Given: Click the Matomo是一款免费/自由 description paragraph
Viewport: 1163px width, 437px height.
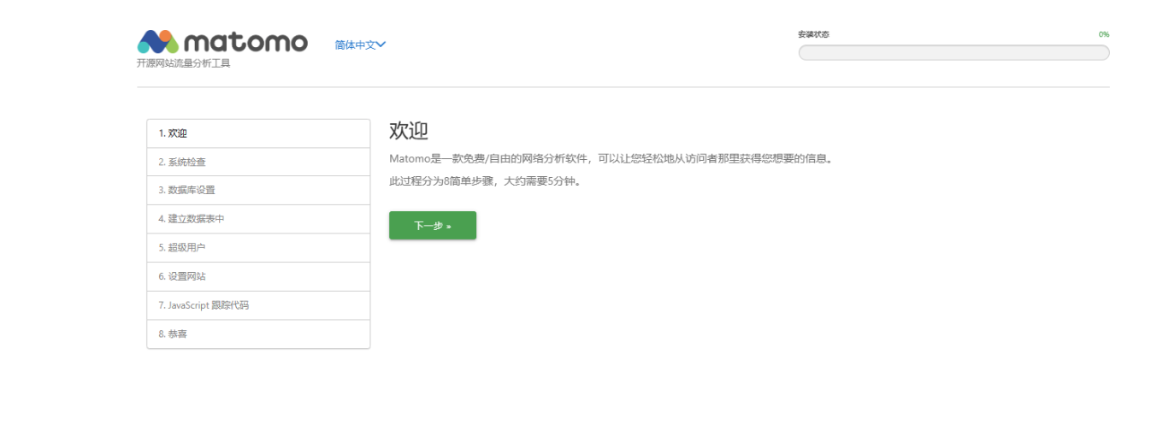Looking at the screenshot, I should 611,159.
